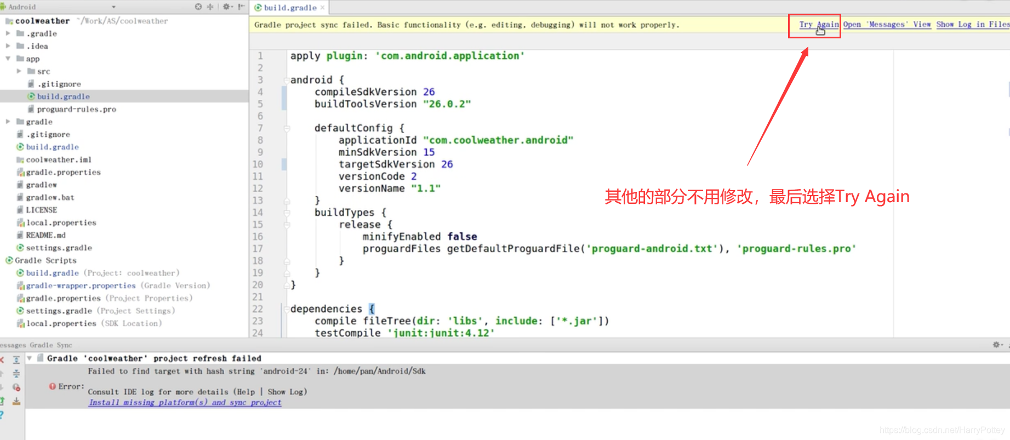Click the collapse-all icon in Project panel header
Image resolution: width=1010 pixels, height=440 pixels.
pyautogui.click(x=210, y=7)
